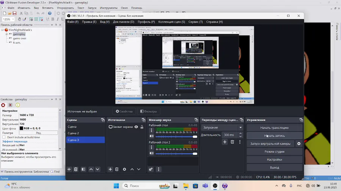The height and width of the screenshot is (191, 341).
Task: Open Панель рабочей области dropdown arrow
Action: (52, 25)
